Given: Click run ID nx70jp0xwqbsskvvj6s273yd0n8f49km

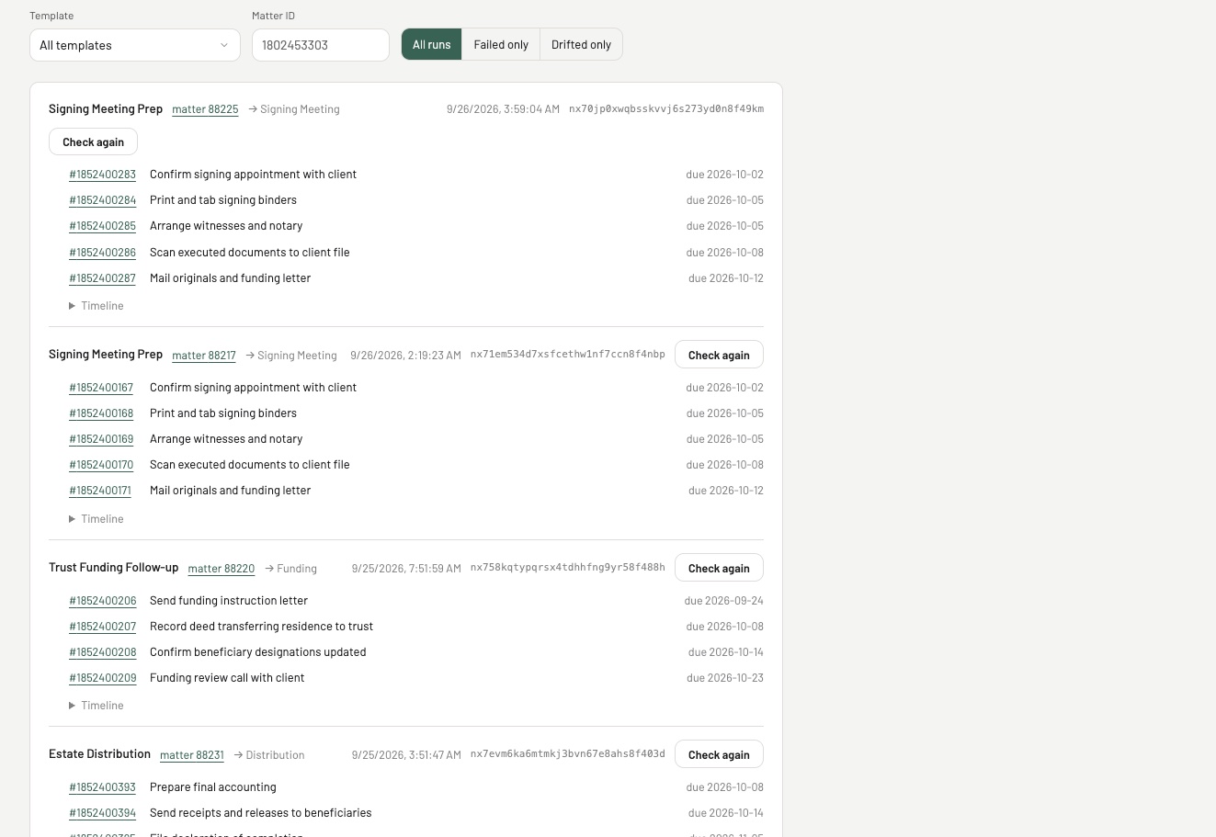Looking at the screenshot, I should tap(666, 108).
